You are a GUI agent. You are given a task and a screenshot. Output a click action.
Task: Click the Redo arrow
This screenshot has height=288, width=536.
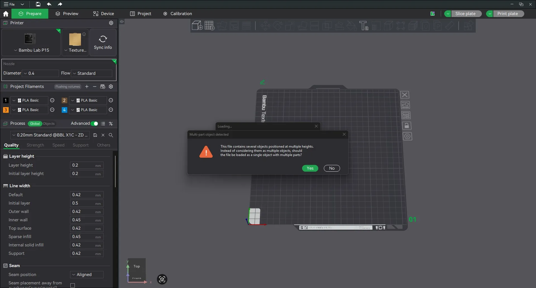(60, 4)
